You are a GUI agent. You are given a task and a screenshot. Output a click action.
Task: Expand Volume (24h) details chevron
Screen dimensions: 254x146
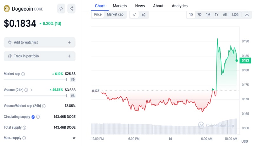click(x=31, y=90)
